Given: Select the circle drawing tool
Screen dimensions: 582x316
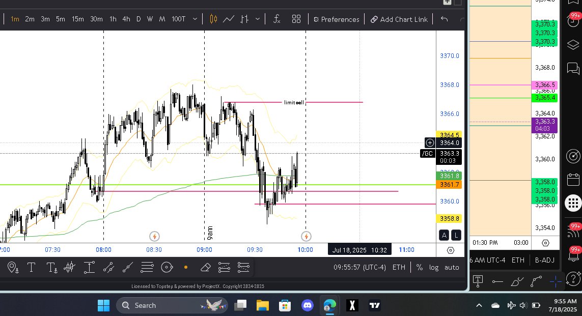Looking at the screenshot, I should [x=167, y=268].
